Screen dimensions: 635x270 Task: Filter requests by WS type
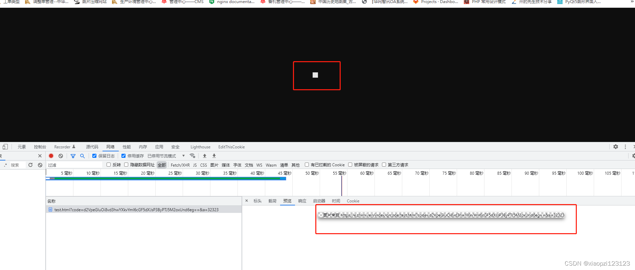[x=259, y=165]
